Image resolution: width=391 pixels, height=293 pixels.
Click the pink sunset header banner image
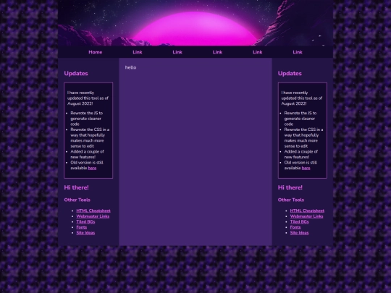click(195, 23)
